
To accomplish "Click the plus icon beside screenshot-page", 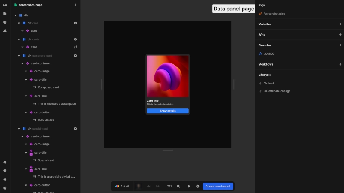I will pyautogui.click(x=75, y=5).
